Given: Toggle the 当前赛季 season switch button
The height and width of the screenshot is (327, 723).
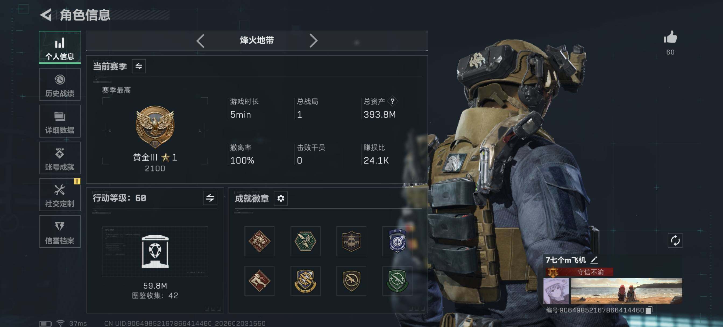Looking at the screenshot, I should 139,66.
